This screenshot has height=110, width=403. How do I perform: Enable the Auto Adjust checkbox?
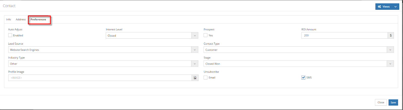[10, 35]
